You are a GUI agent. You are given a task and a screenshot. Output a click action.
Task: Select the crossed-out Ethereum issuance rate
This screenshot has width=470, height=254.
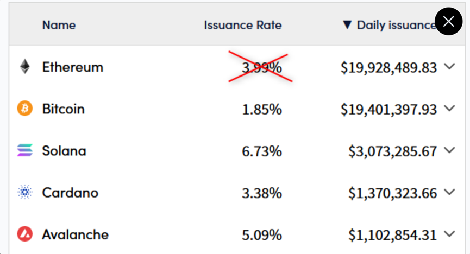coord(262,68)
